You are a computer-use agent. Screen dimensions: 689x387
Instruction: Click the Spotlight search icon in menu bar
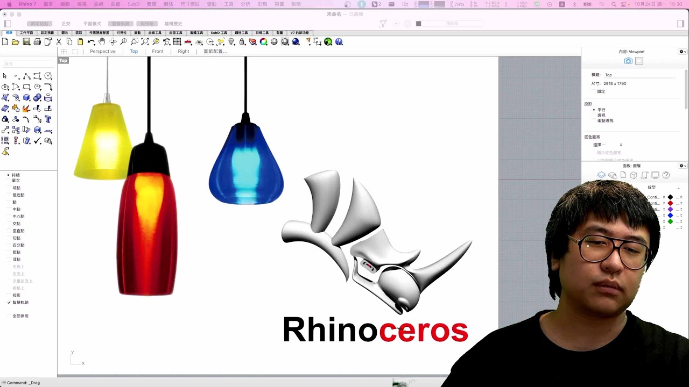[614, 4]
